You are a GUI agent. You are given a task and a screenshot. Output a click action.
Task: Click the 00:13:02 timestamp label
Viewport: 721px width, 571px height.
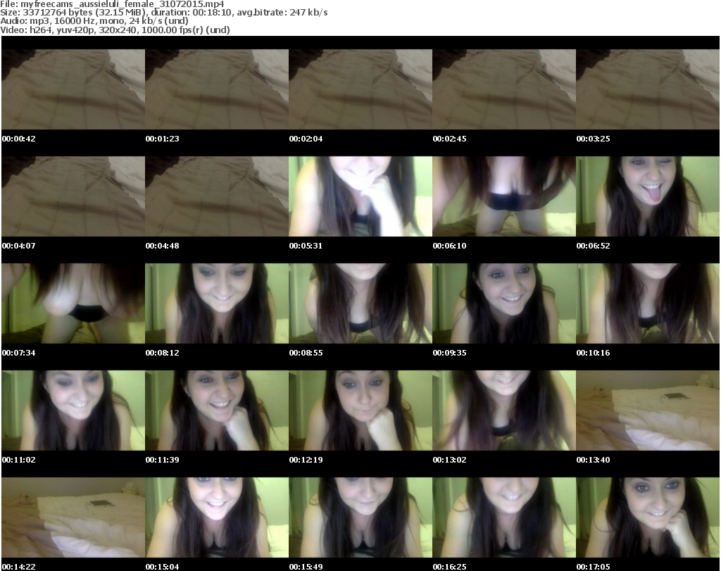click(x=449, y=460)
